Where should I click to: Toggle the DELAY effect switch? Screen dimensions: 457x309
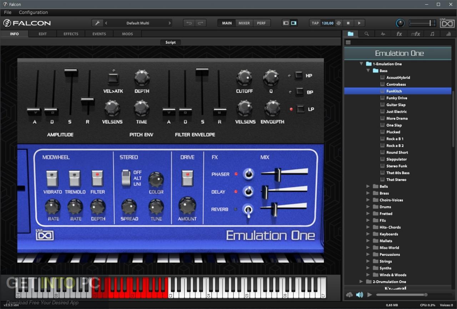(248, 191)
